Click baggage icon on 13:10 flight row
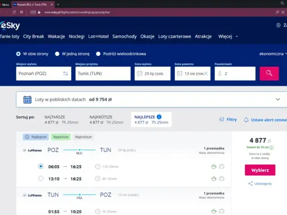Image resolution: width=287 pixels, height=215 pixels. (x=221, y=179)
